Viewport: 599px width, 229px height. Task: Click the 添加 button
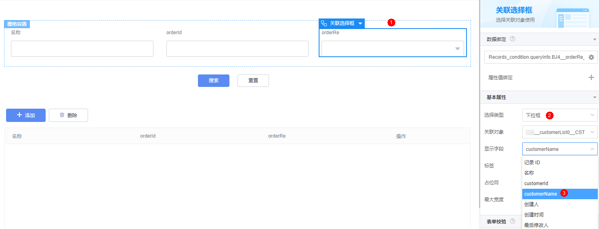point(26,115)
